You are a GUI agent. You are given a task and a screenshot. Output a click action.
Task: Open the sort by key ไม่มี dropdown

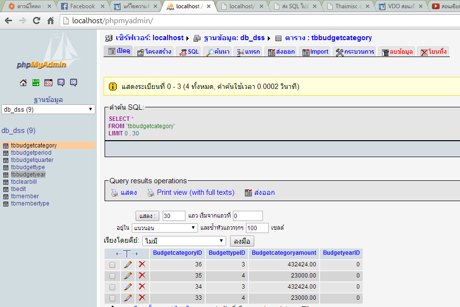[x=184, y=241]
